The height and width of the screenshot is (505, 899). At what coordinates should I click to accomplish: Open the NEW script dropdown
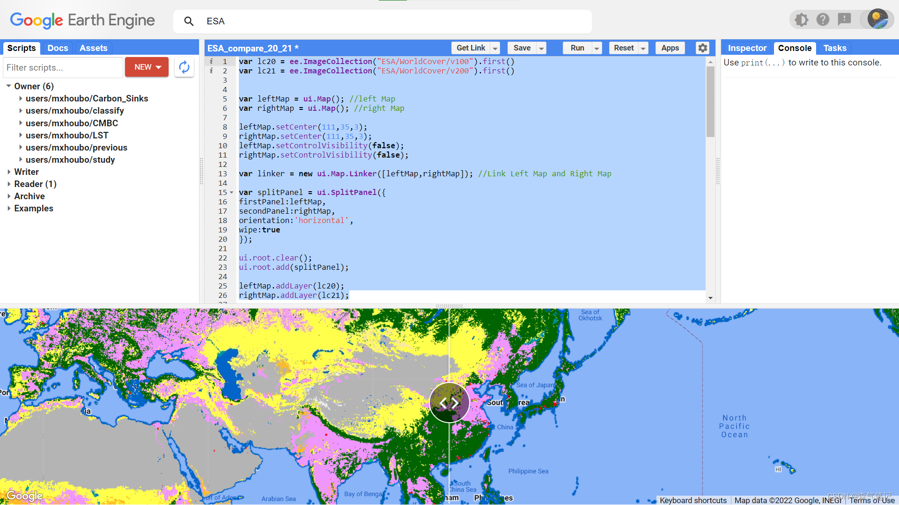click(x=147, y=67)
